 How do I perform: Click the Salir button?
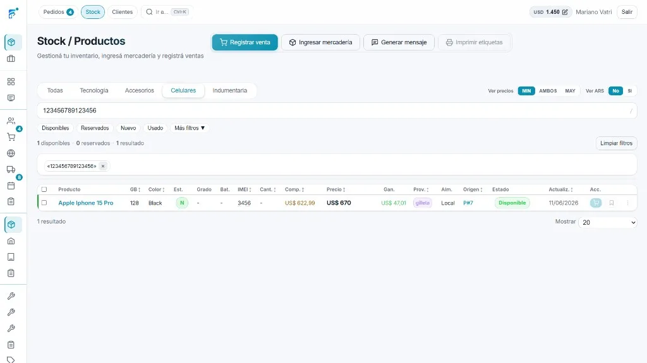point(627,12)
